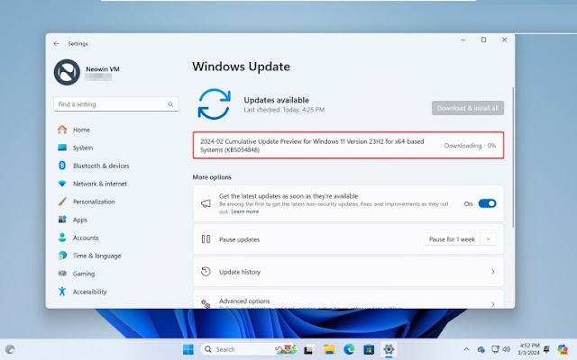Open the Windows Start button
This screenshot has width=577, height=360.
click(x=188, y=349)
